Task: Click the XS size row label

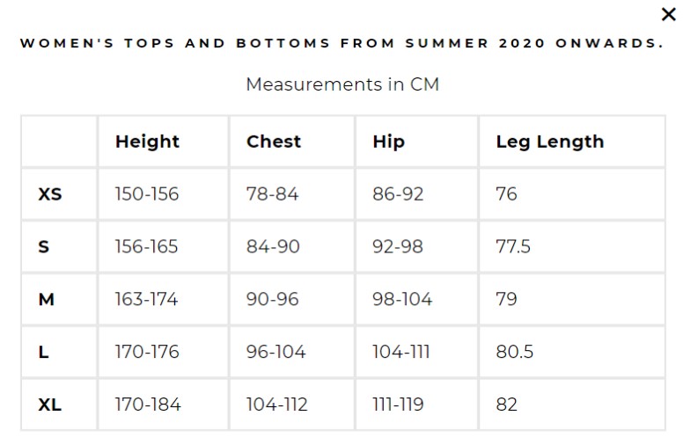Action: coord(50,194)
